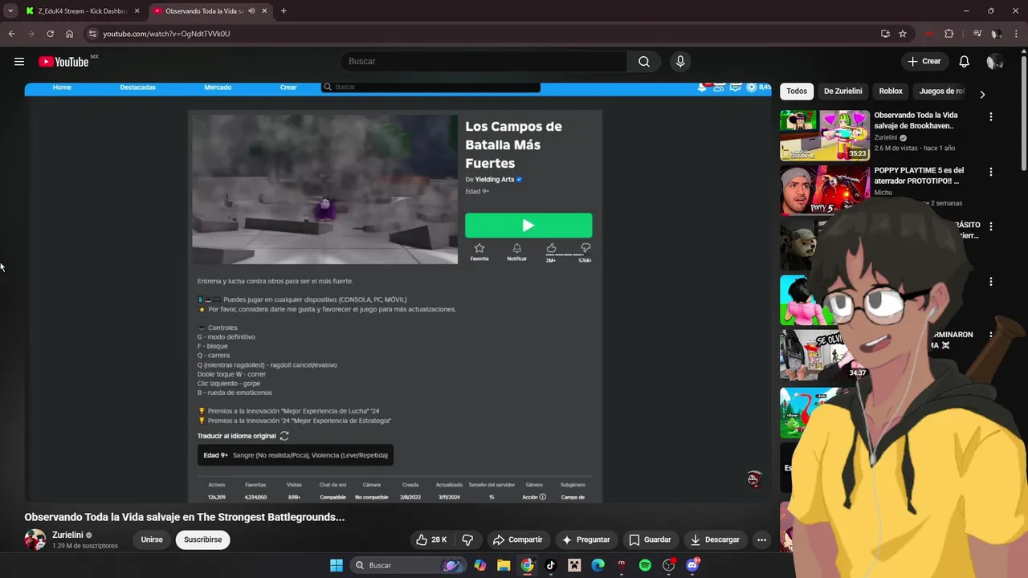Open File Explorer from the taskbar
The height and width of the screenshot is (578, 1028).
click(504, 565)
